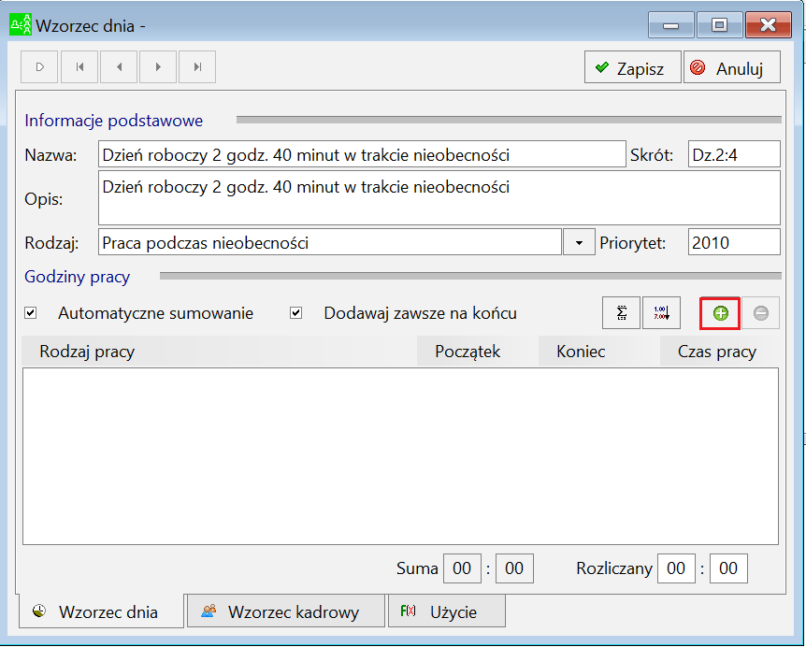806x647 pixels.
Task: Toggle Dodawaj zawsze na końcu checkbox
Action: [x=296, y=313]
